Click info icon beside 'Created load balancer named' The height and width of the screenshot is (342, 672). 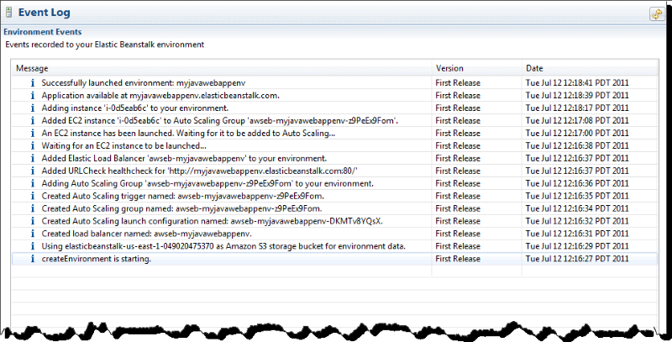32,234
